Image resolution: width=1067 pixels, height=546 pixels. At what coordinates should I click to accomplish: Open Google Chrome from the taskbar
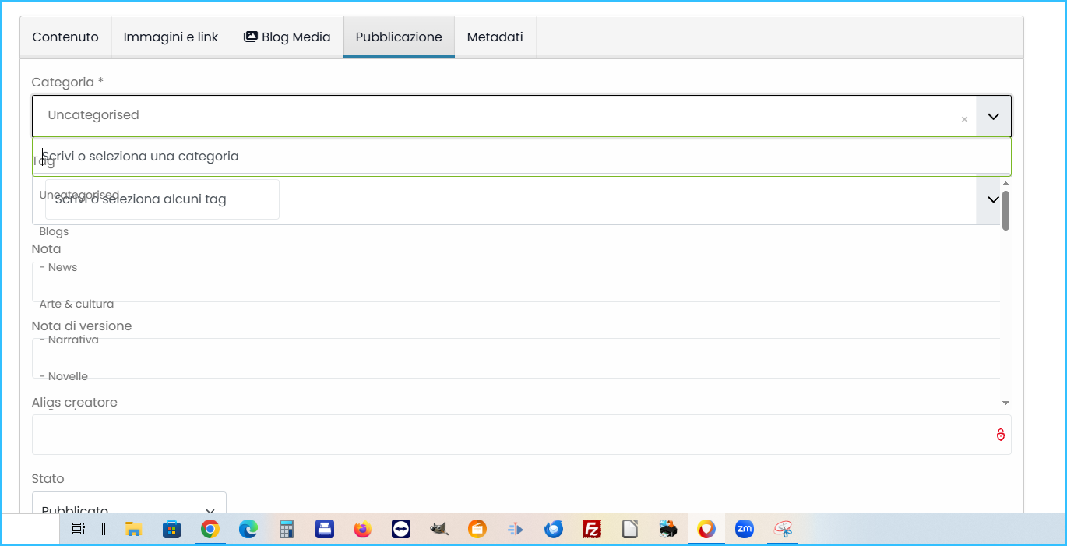click(x=210, y=530)
